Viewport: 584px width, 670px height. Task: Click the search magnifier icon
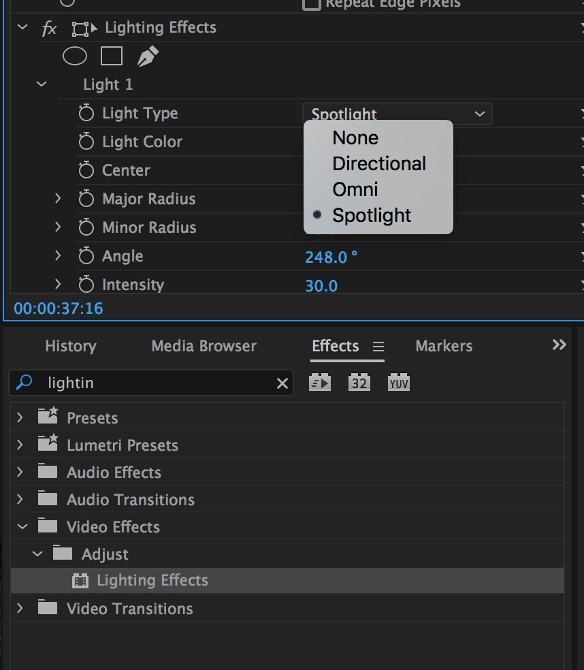click(24, 383)
